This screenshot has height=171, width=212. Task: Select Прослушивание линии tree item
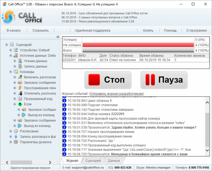(x=40, y=88)
